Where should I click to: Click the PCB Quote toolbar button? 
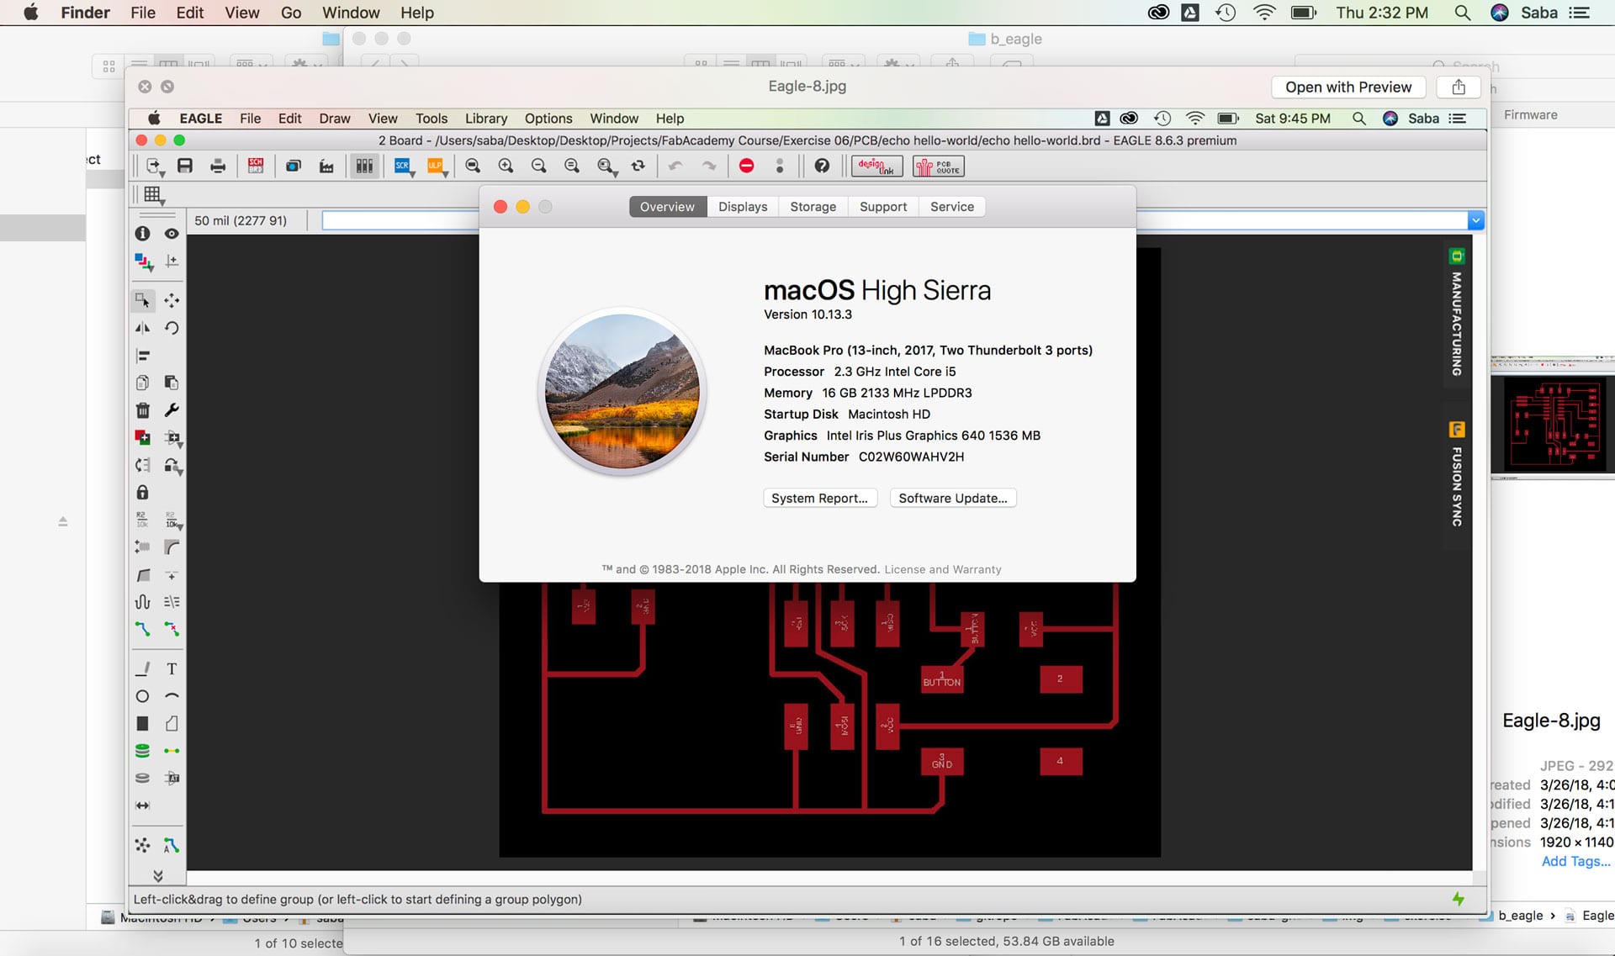939,166
